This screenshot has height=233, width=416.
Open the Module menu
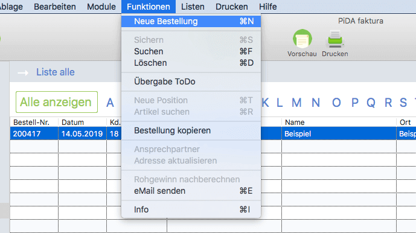[101, 7]
